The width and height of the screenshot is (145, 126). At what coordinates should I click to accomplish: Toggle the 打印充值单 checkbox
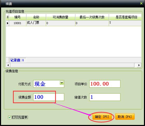coord(10,117)
